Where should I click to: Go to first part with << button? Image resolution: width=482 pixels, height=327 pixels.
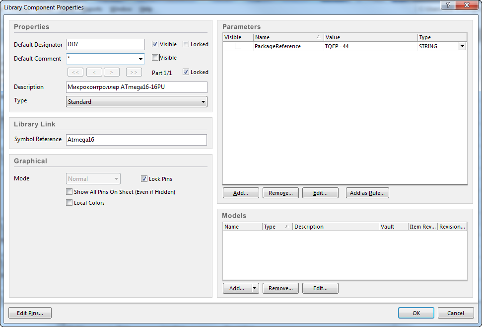pos(75,72)
